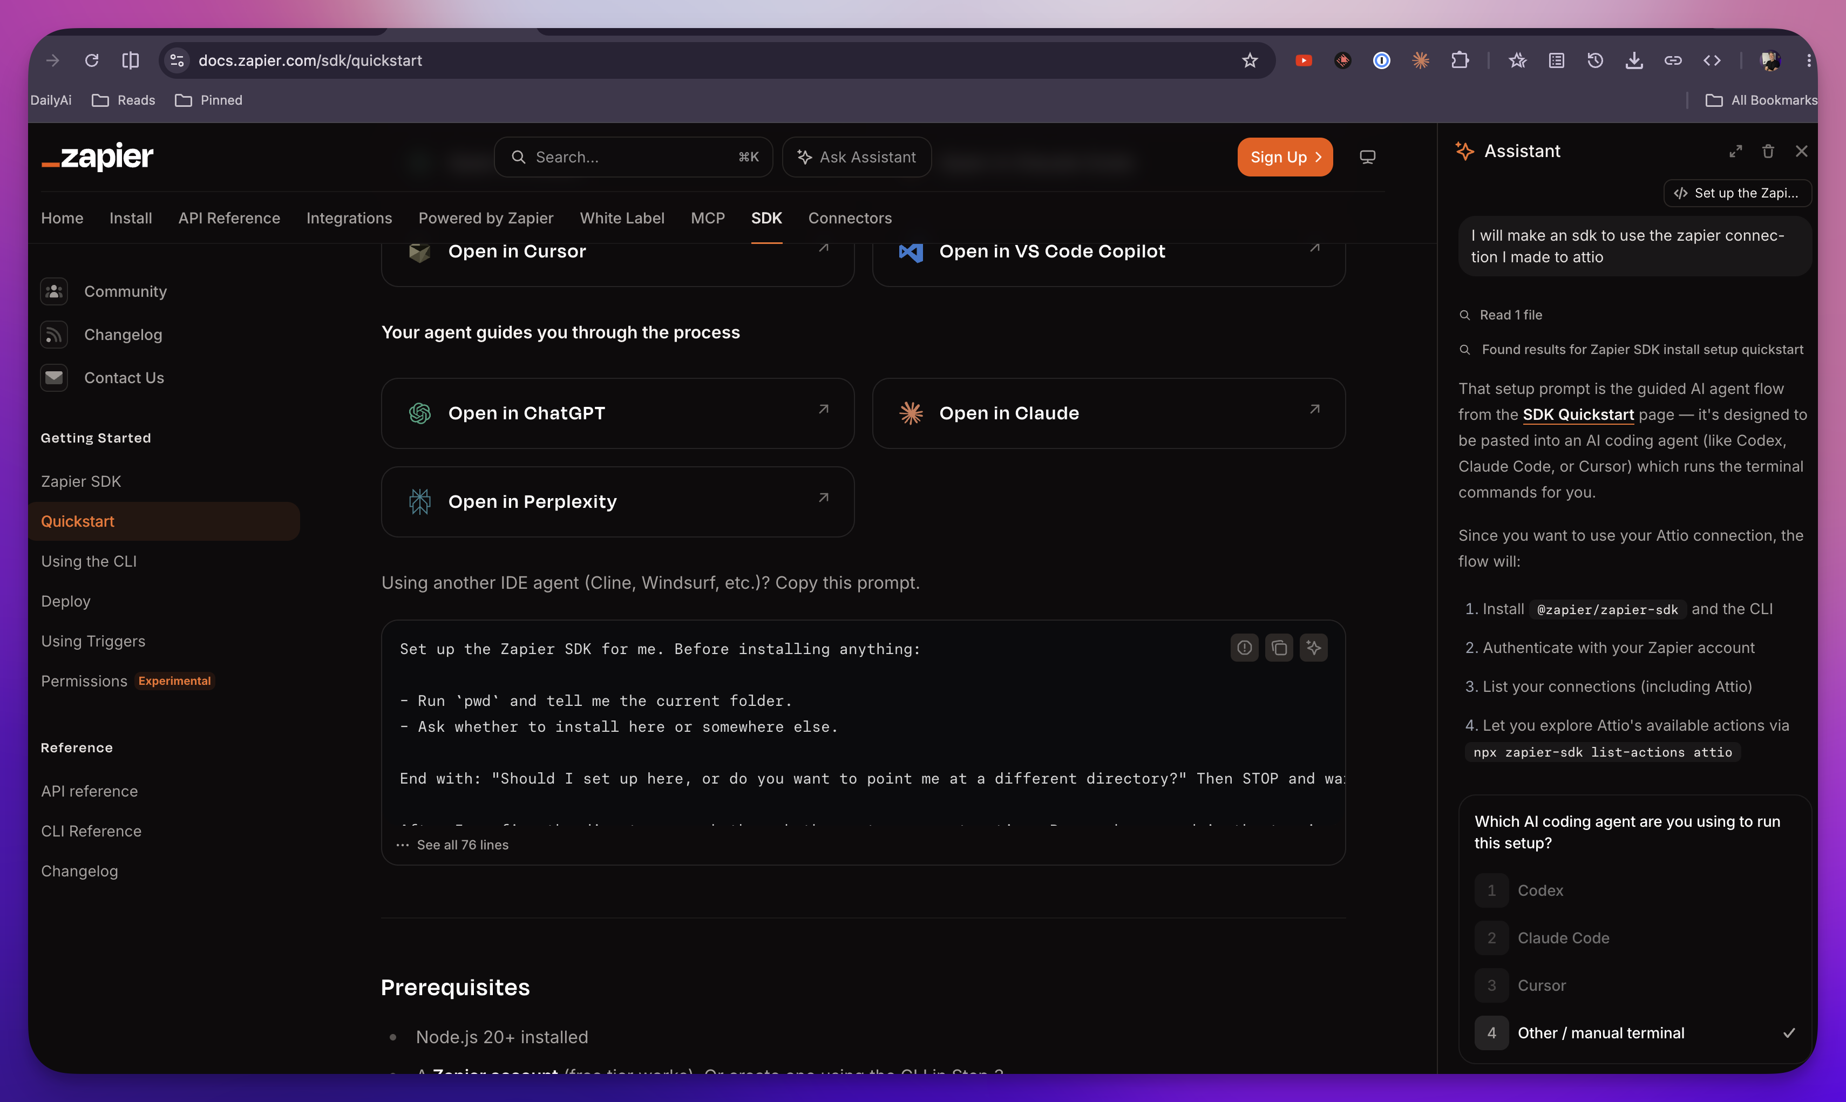The height and width of the screenshot is (1102, 1846).
Task: Open the DailyAi bookmark
Action: (x=51, y=100)
